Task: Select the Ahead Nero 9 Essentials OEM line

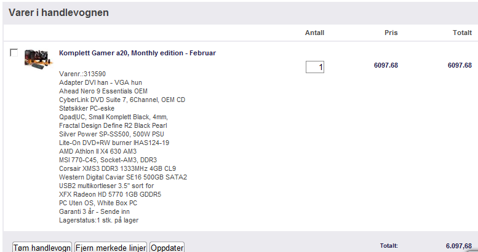Action: coord(103,91)
